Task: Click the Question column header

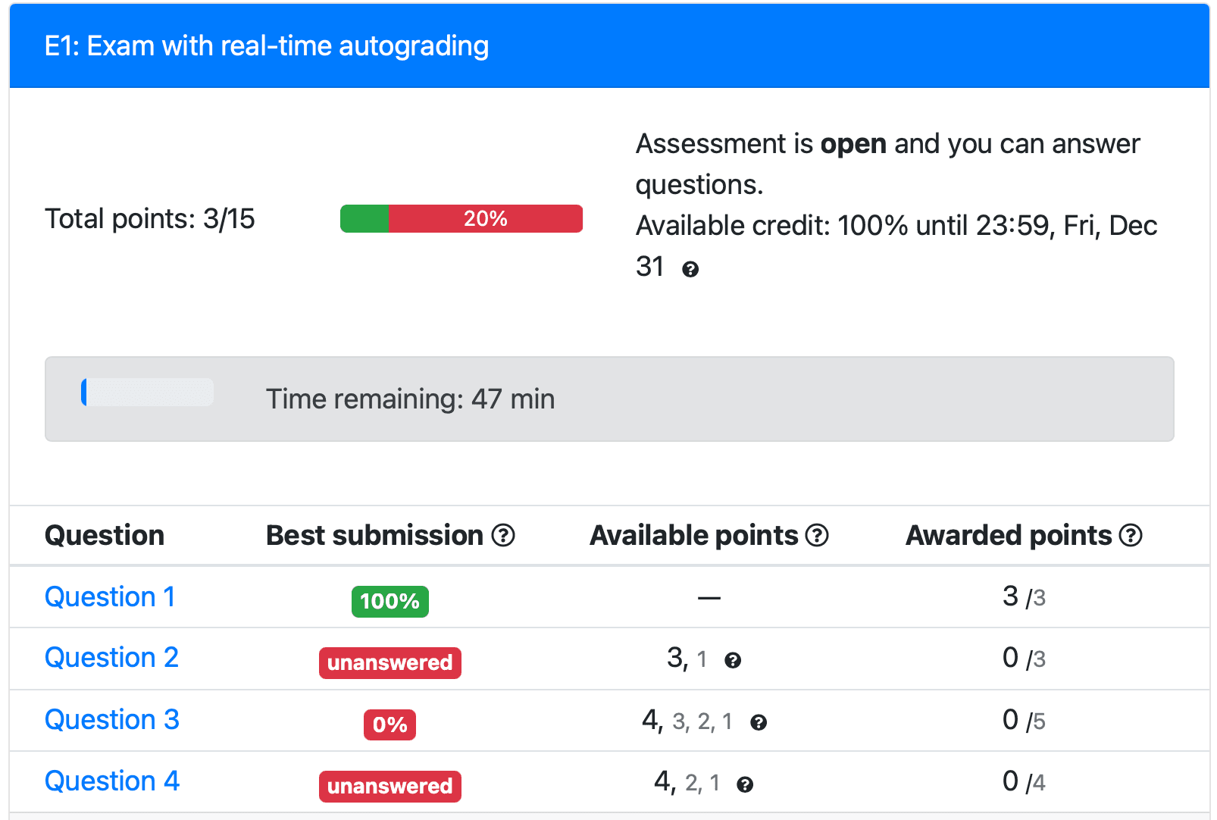Action: [x=105, y=535]
